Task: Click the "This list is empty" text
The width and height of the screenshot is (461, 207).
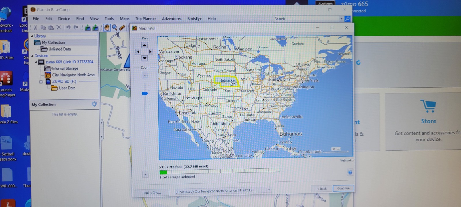Action: click(x=65, y=114)
